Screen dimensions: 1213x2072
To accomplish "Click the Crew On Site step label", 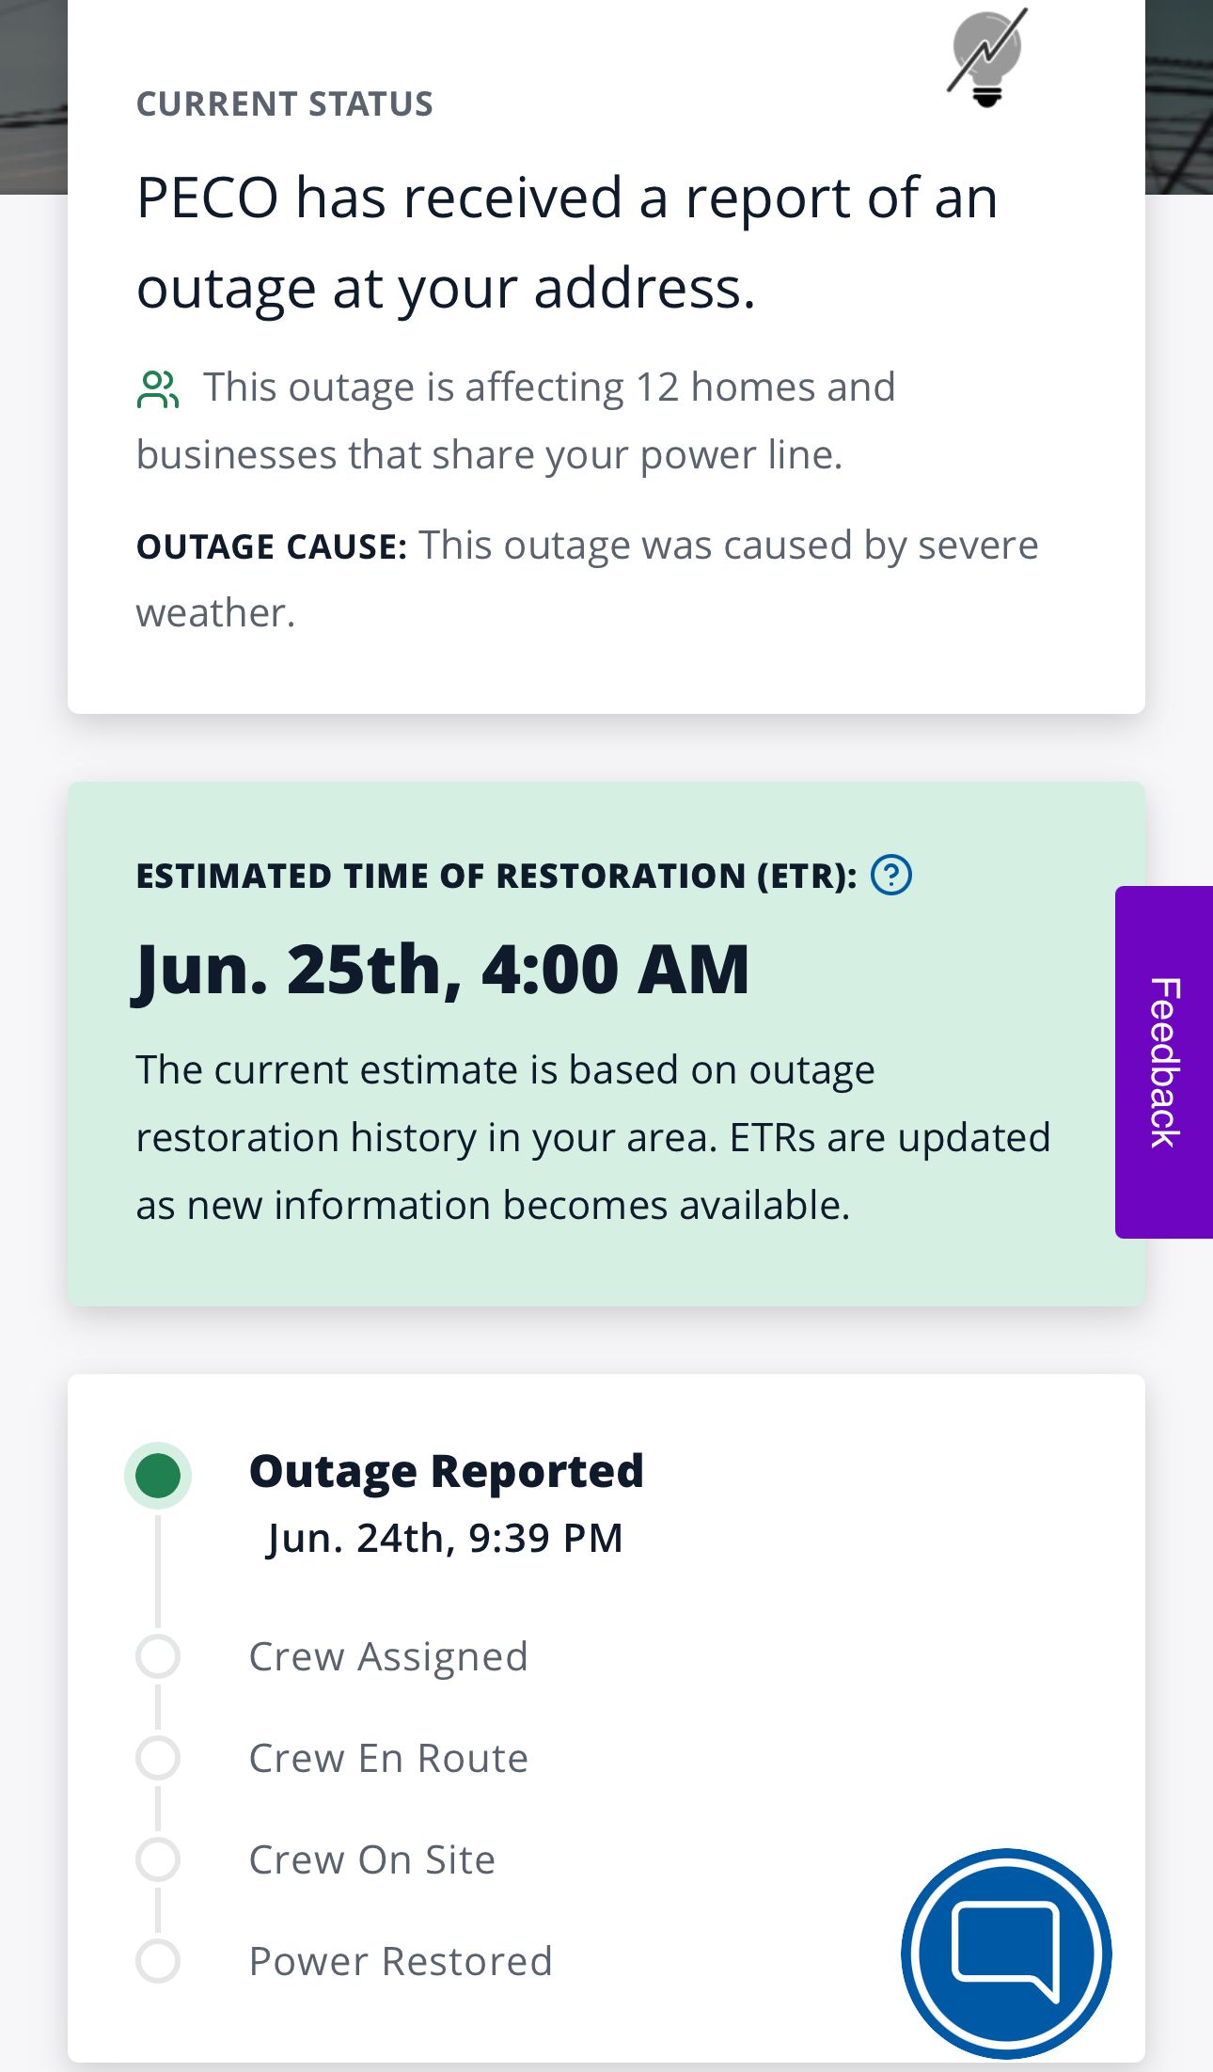I will [x=371, y=1859].
